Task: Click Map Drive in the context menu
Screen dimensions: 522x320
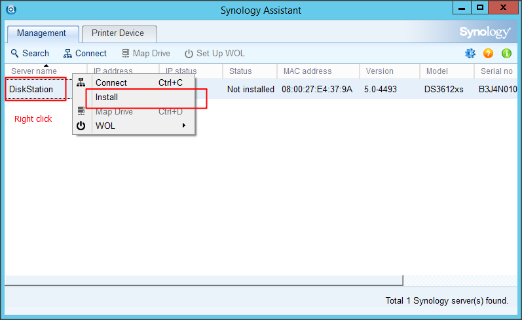Action: [x=114, y=111]
